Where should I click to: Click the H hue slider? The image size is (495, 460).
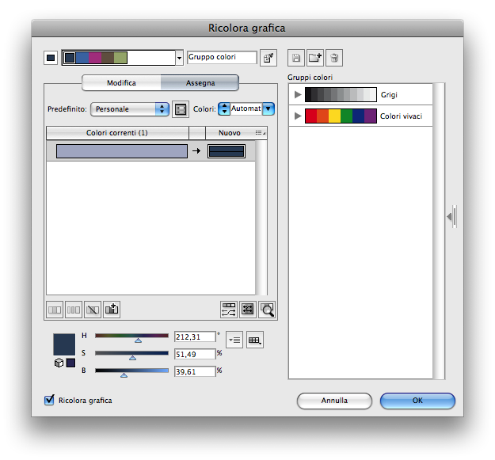(x=131, y=336)
